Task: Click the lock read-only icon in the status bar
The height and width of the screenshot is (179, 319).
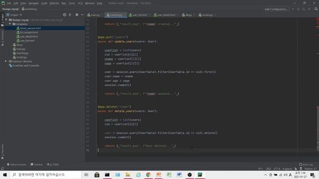Action: [x=296, y=169]
